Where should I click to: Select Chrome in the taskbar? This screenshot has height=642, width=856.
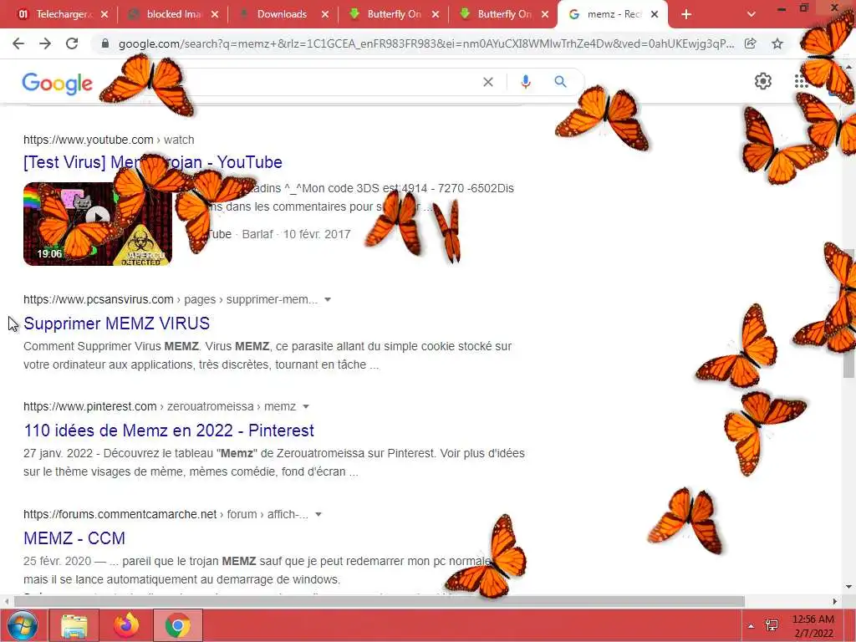[178, 625]
